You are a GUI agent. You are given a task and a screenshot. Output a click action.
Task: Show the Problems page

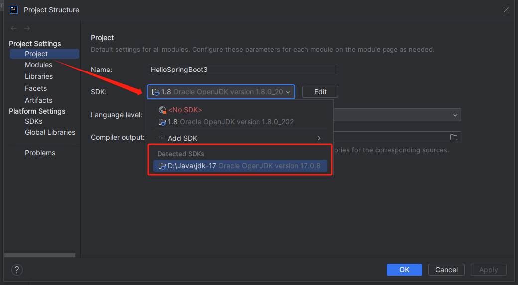(x=40, y=153)
